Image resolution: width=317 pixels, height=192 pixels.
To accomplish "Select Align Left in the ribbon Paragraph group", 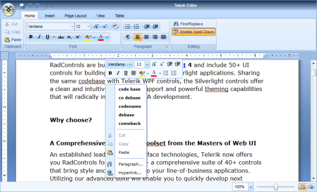I will (138, 37).
